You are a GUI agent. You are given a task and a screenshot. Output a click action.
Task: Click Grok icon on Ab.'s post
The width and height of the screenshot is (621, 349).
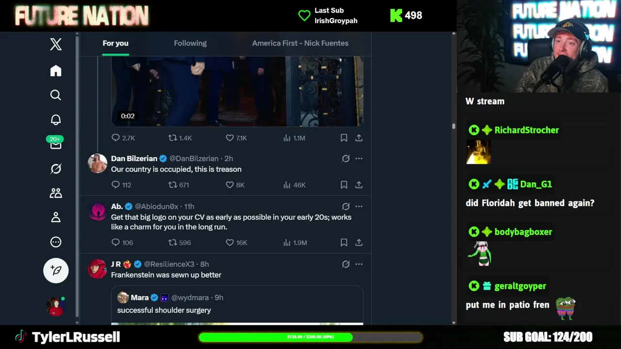click(x=346, y=206)
